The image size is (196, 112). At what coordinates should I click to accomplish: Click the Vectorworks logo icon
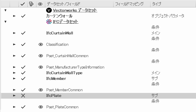coord(49,10)
